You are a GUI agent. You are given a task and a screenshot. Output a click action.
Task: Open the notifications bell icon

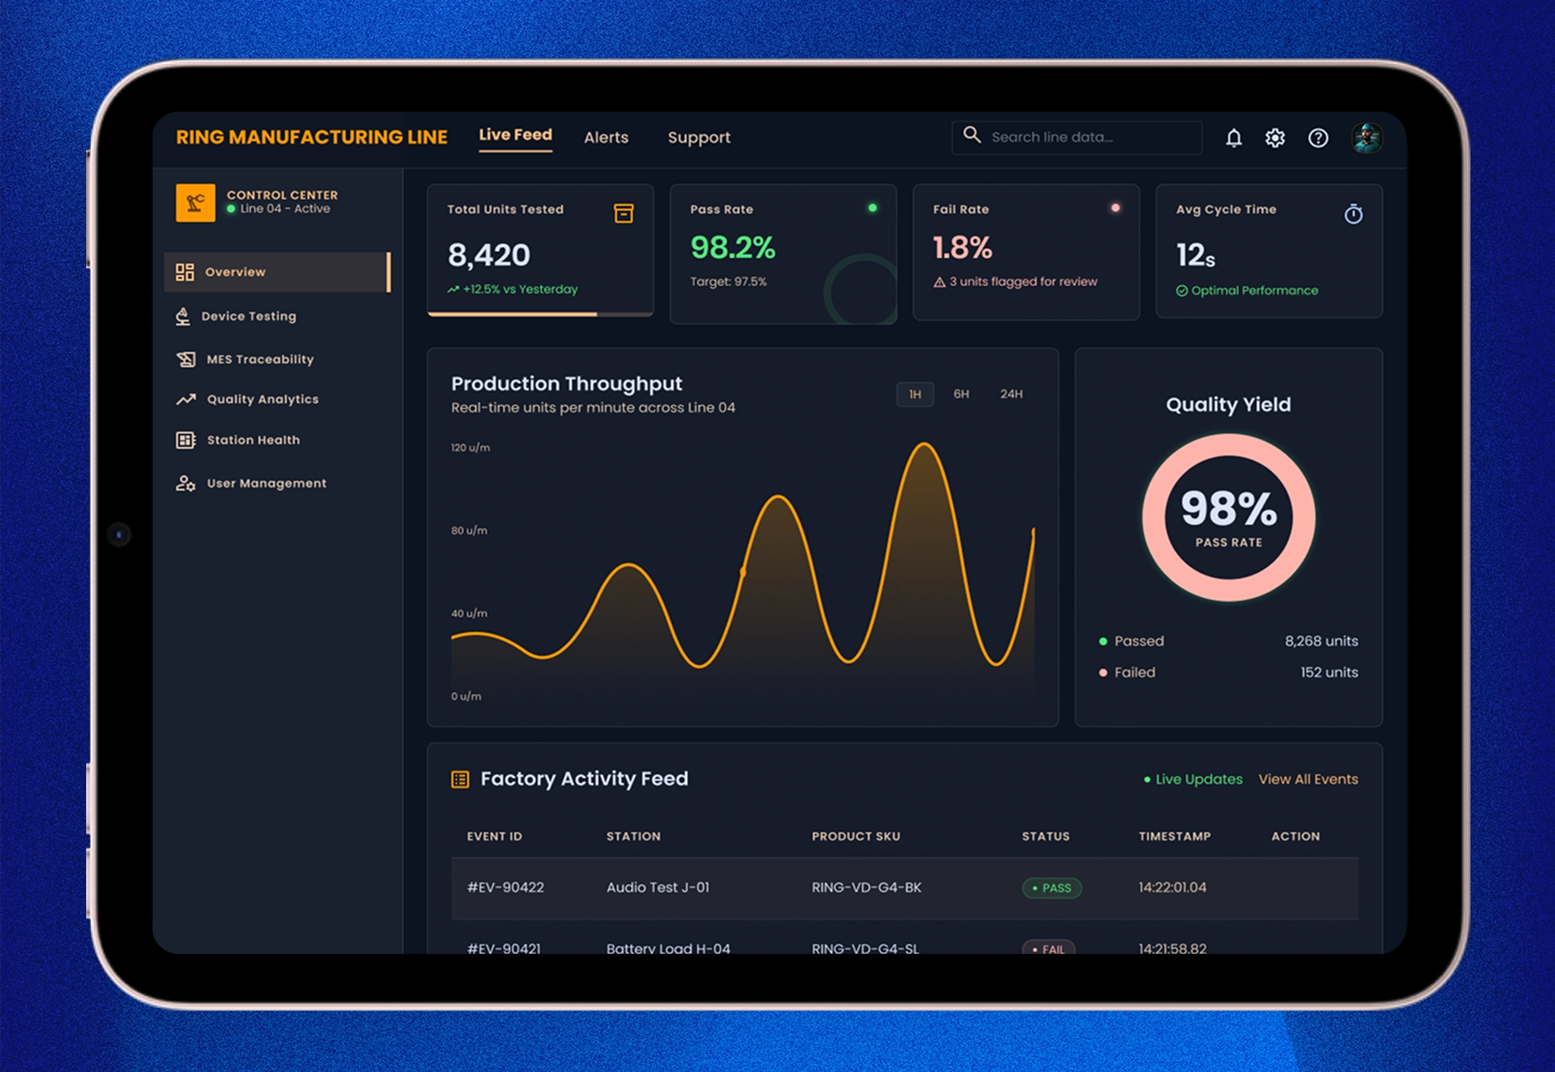point(1233,138)
